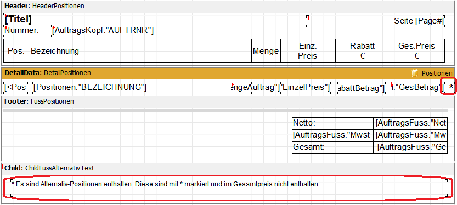Select the Menge column header cell
The height and width of the screenshot is (205, 457).
(266, 51)
